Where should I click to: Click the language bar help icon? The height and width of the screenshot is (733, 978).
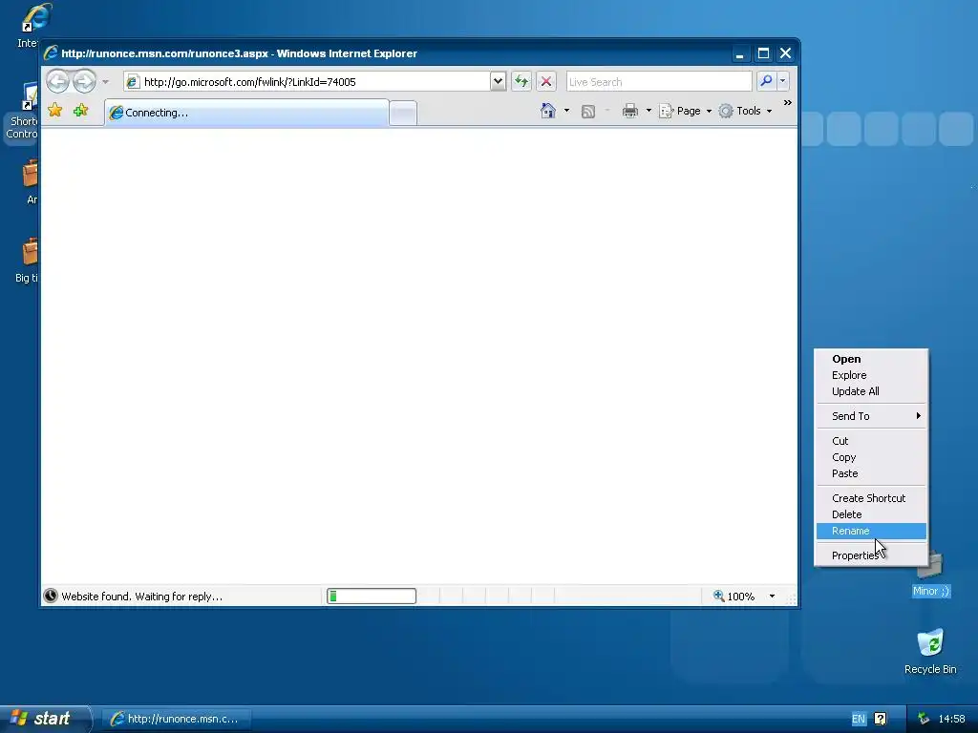(x=880, y=720)
